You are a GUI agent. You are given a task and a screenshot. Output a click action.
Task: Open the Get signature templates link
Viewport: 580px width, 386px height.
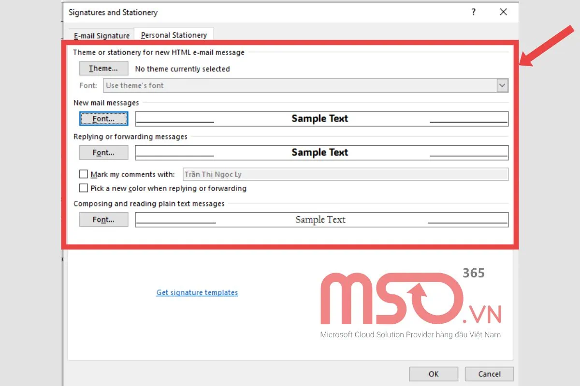[197, 292]
